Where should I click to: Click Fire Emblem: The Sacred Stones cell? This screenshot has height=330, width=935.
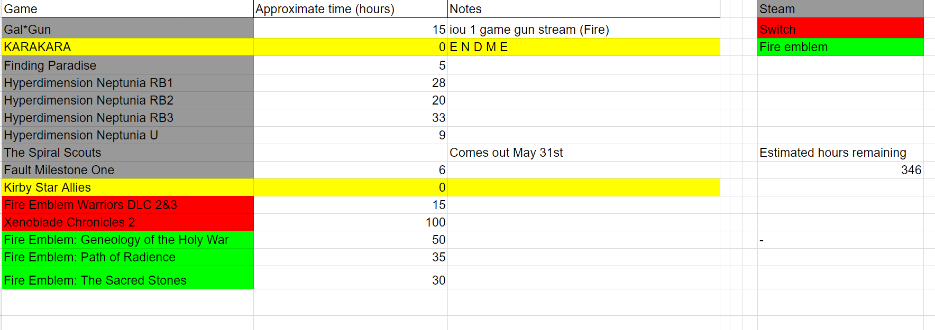pyautogui.click(x=127, y=278)
